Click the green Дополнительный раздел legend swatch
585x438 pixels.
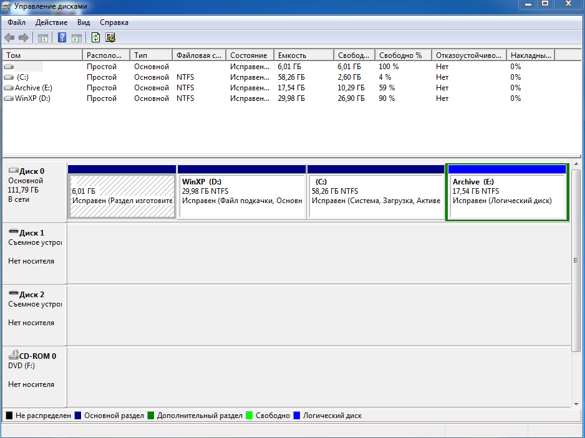(151, 416)
